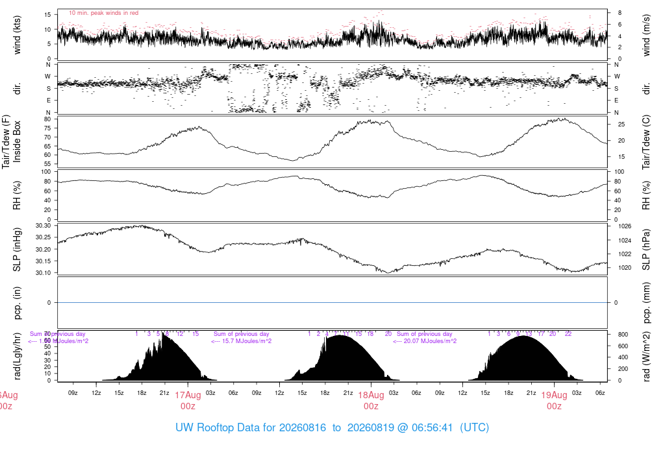665x454 pixels.
Task: Click the '1024' hPa tick label
Action: 625,241
